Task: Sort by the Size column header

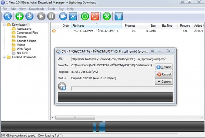Action: coord(147,26)
